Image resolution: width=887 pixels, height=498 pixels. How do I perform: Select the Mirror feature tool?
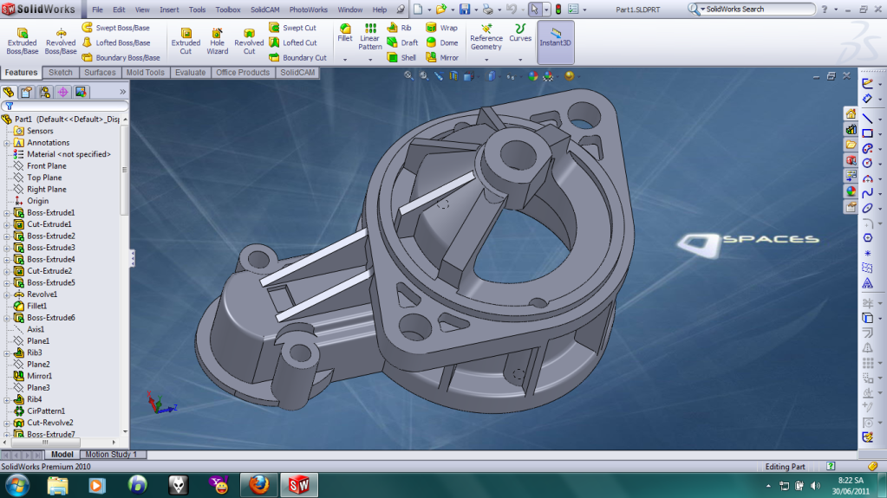click(442, 58)
